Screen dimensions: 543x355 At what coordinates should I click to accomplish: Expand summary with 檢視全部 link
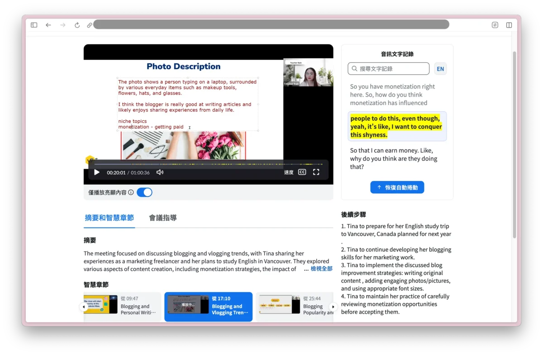tap(321, 269)
